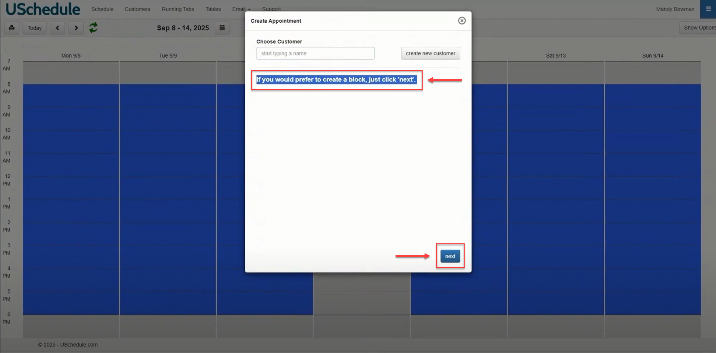Open the hamburger menu at top right

(x=708, y=9)
